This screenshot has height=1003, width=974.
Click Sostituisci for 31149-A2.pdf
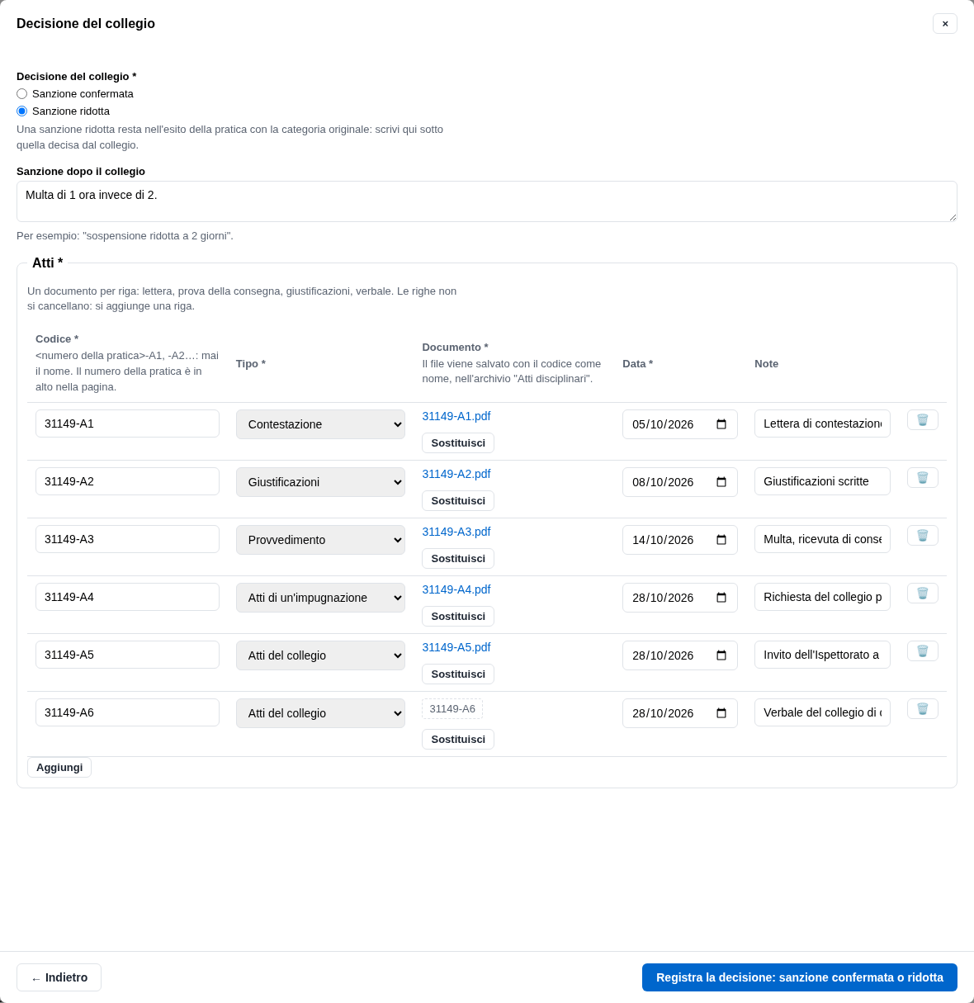(458, 501)
